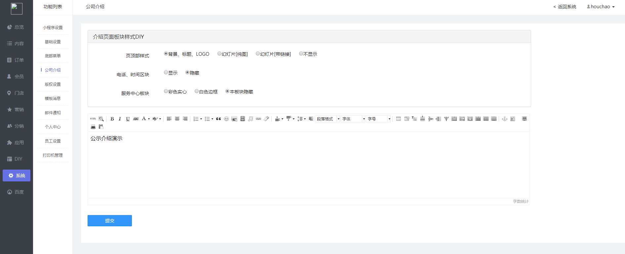The width and height of the screenshot is (625, 254).
Task: Expand unordered list style options
Action: (212, 119)
